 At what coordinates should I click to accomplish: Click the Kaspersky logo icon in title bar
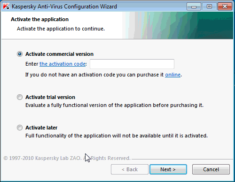pyautogui.click(x=6, y=7)
